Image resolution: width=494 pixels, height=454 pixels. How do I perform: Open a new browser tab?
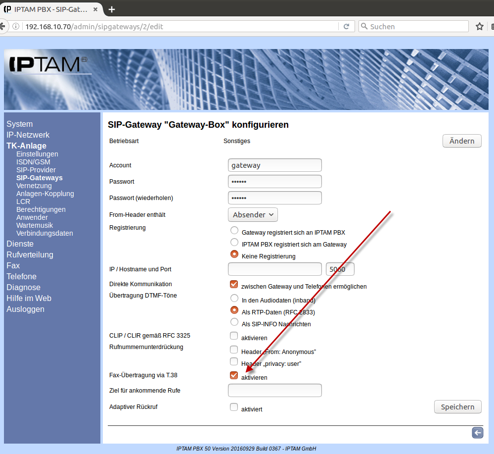(x=112, y=9)
